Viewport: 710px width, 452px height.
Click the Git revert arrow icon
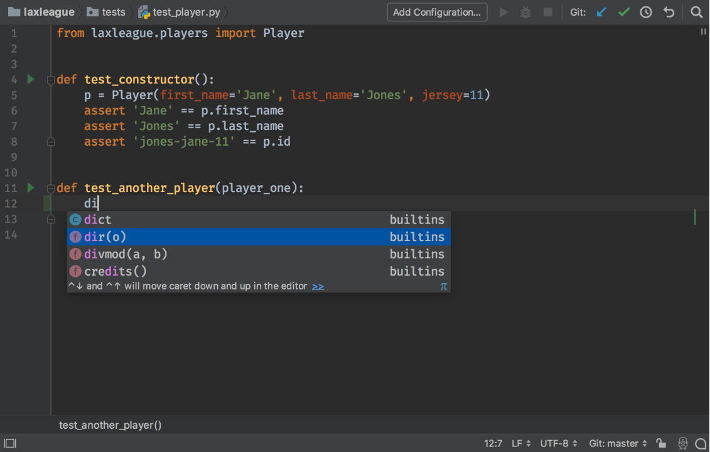[669, 12]
